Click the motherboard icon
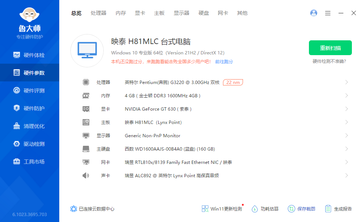Viewport: 363px width, 222px height. click(86, 122)
